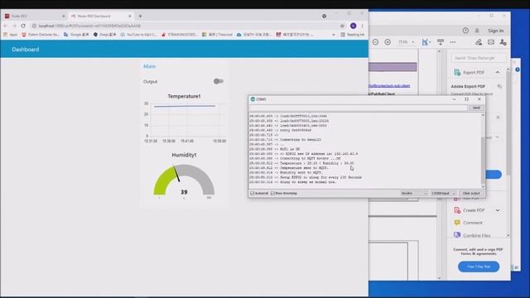Focus the serial monitor message input field
Viewport: 530px width, 298px height.
pyautogui.click(x=359, y=108)
